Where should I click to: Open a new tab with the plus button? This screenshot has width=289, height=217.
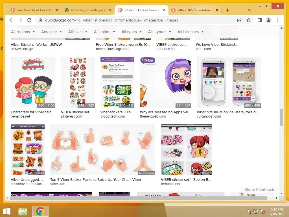(228, 10)
